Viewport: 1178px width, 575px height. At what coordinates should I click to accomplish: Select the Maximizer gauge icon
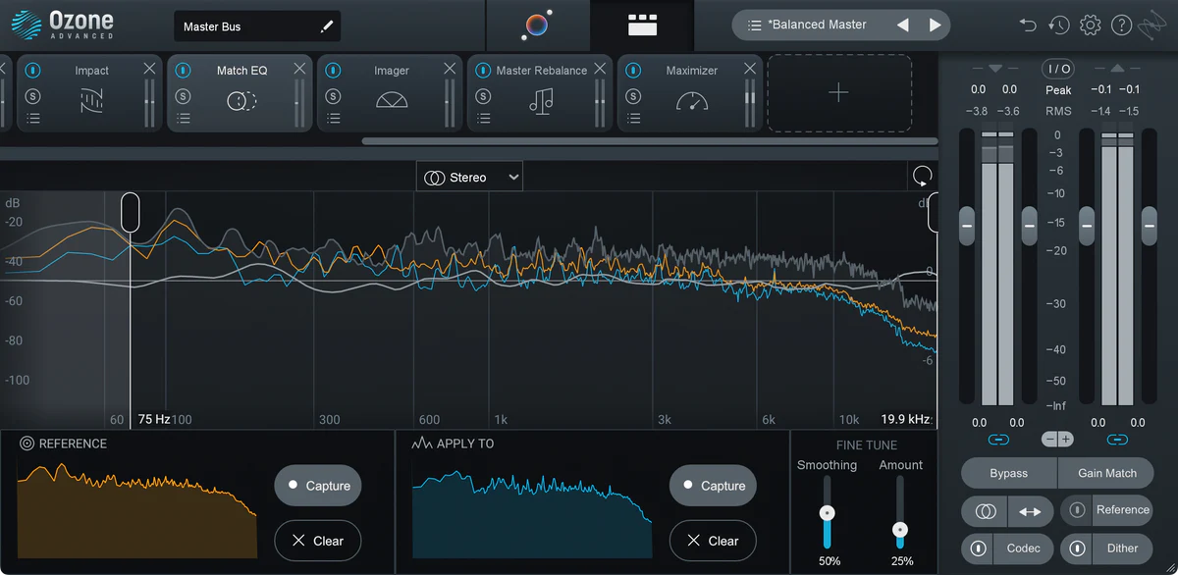692,100
